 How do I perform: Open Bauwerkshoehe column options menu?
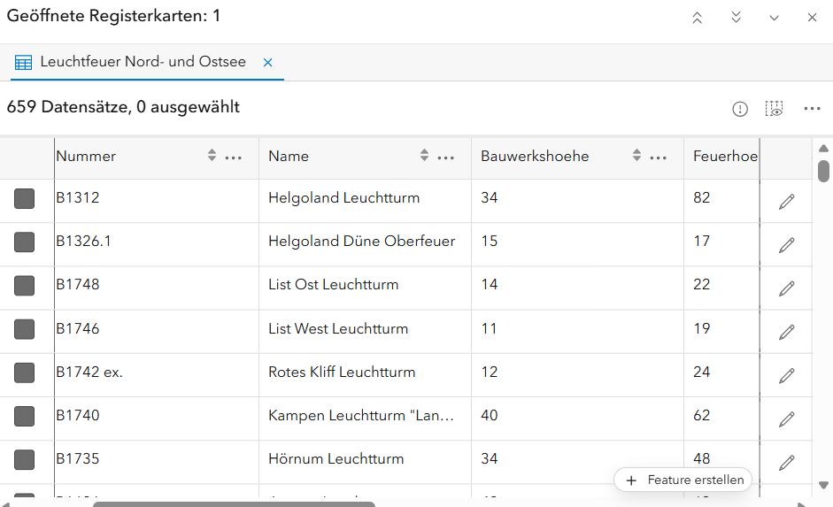(x=659, y=157)
